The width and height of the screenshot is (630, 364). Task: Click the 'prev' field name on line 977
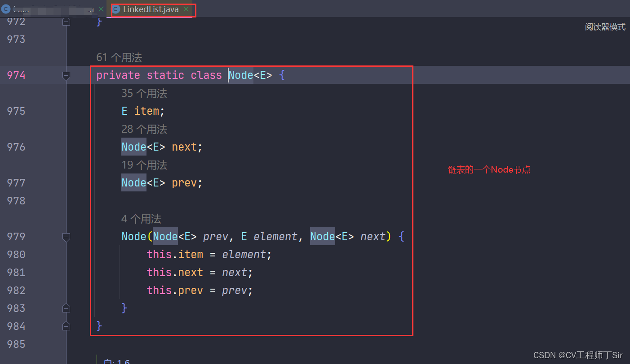(184, 183)
